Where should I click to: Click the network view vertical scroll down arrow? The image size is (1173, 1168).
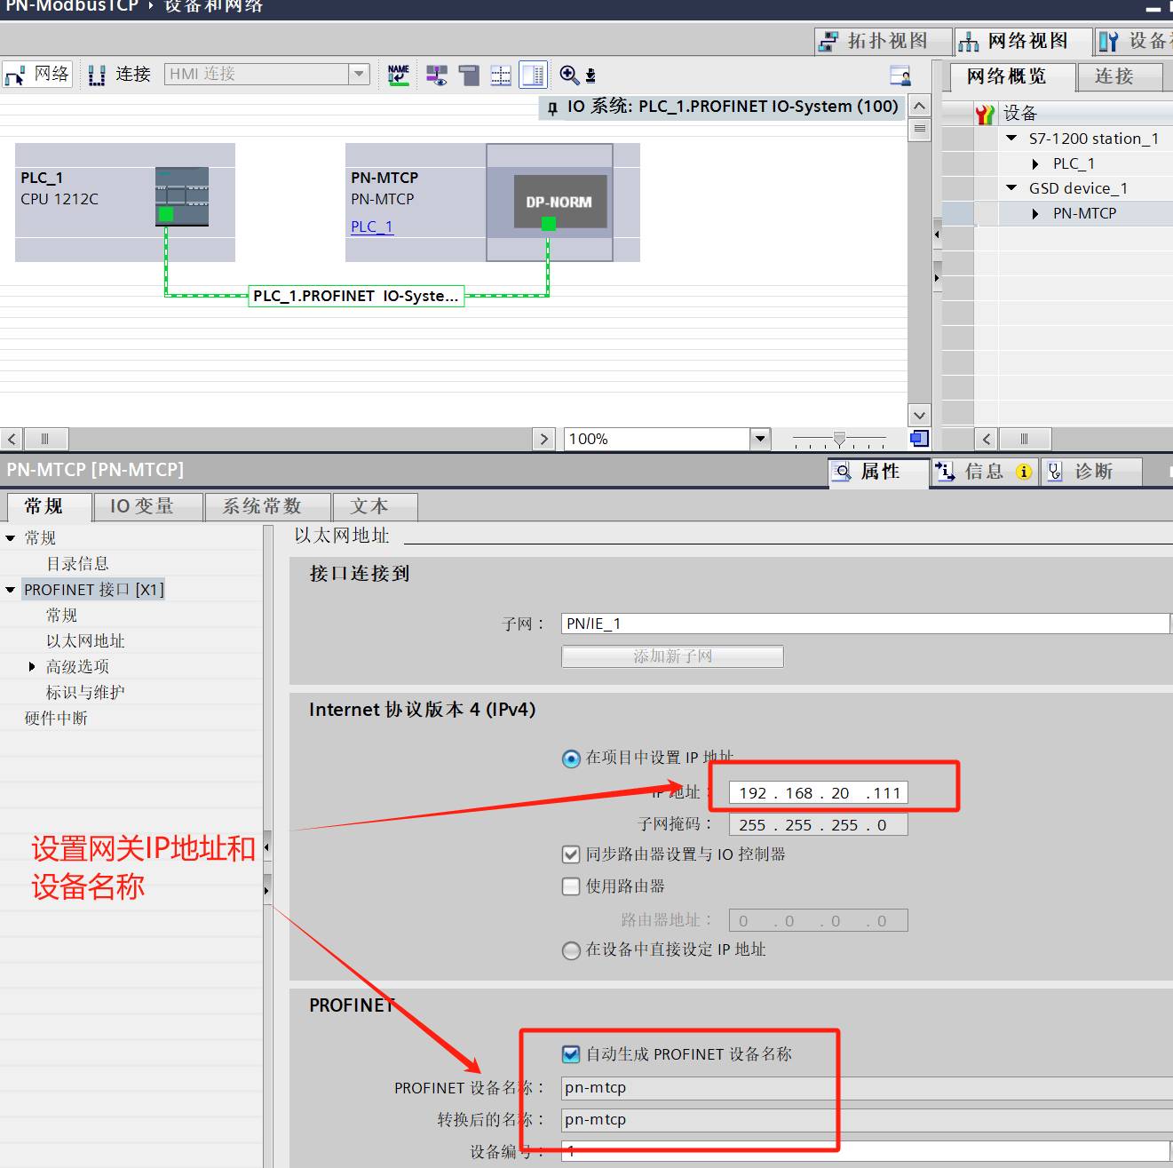920,415
